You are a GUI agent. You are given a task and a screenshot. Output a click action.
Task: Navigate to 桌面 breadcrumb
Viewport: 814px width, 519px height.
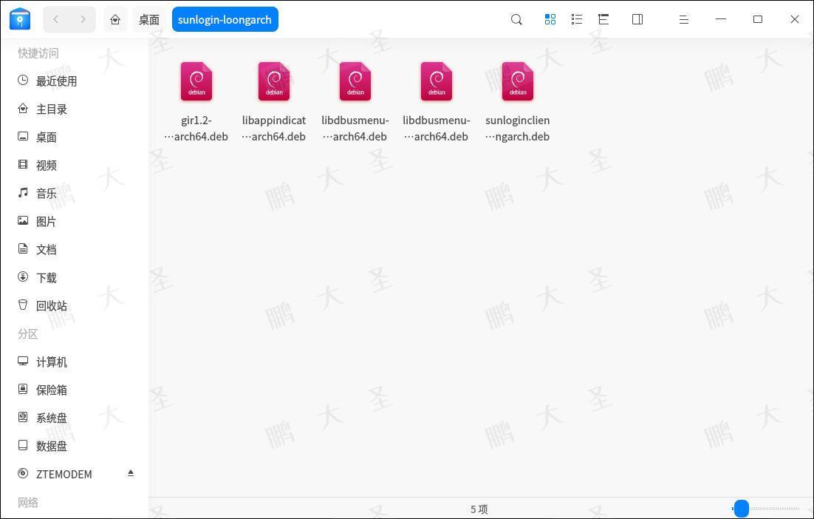[x=149, y=20]
